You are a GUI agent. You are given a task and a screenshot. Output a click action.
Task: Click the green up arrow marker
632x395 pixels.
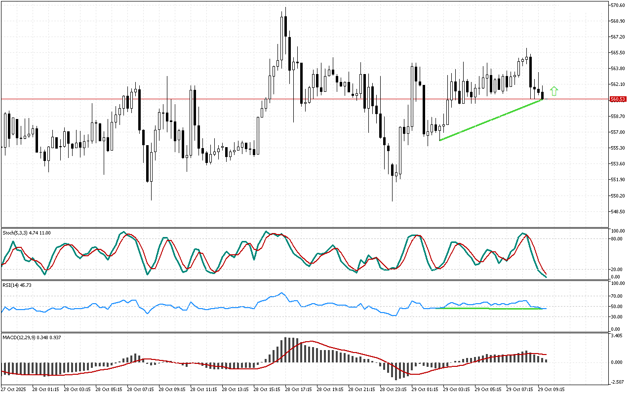pos(554,91)
